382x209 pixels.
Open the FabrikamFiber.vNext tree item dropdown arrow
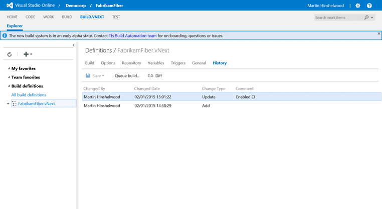pyautogui.click(x=8, y=104)
